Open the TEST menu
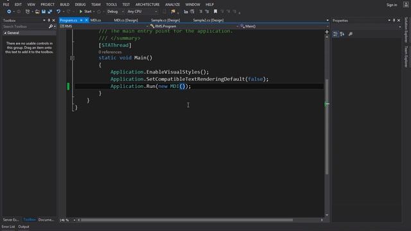Image resolution: width=411 pixels, height=231 pixels. (126, 4)
